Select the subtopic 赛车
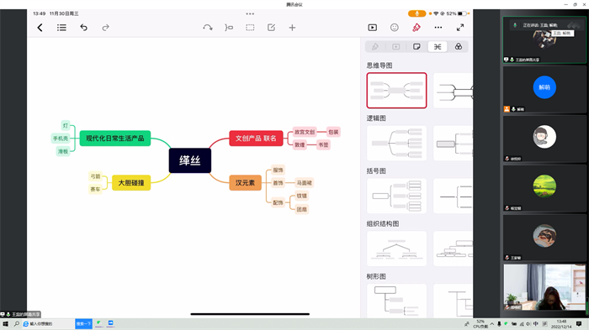Viewport: 589px width, 330px height. (95, 190)
